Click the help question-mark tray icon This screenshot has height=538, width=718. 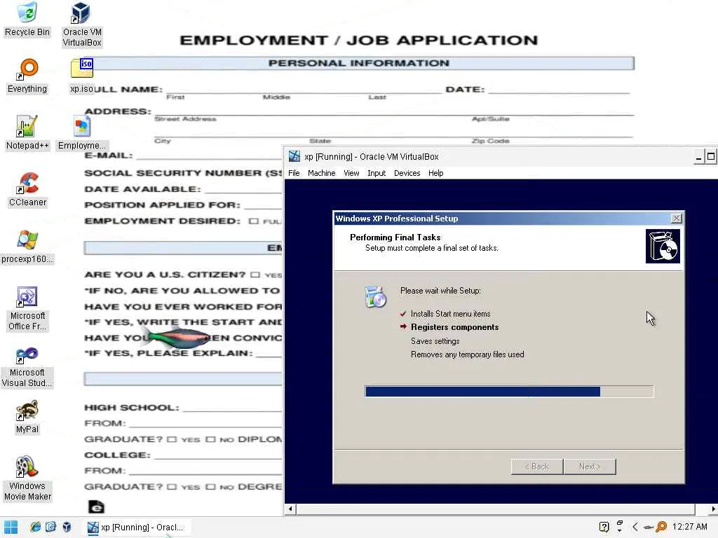604,527
